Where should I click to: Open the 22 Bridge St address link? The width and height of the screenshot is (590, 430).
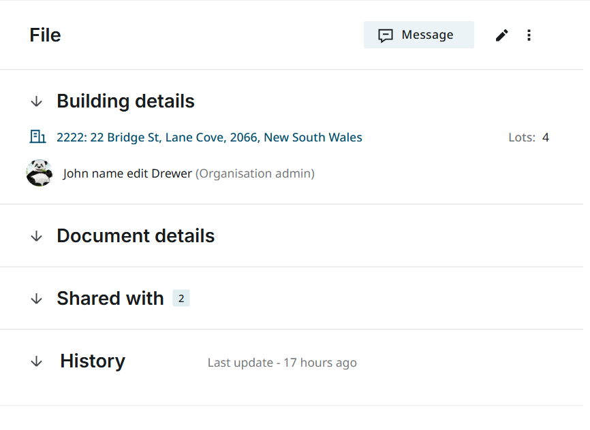(210, 137)
